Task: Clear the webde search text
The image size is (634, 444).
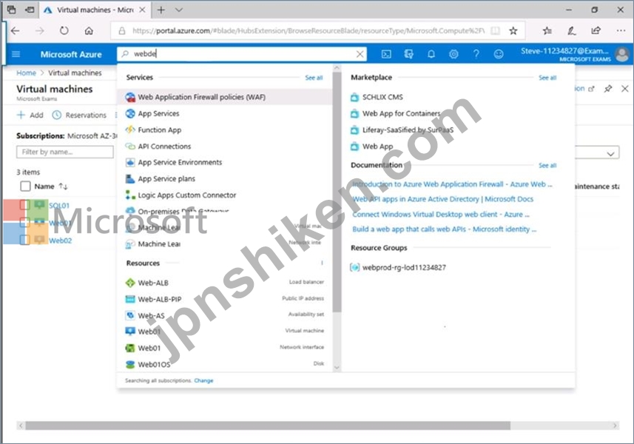Action: (x=360, y=54)
